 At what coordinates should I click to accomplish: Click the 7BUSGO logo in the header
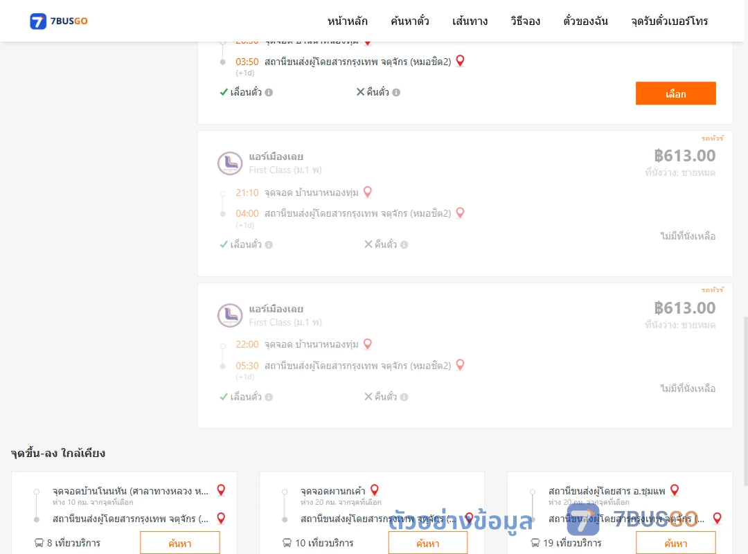pyautogui.click(x=59, y=21)
